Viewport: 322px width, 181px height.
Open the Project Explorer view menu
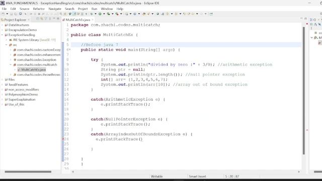[x=50, y=19]
